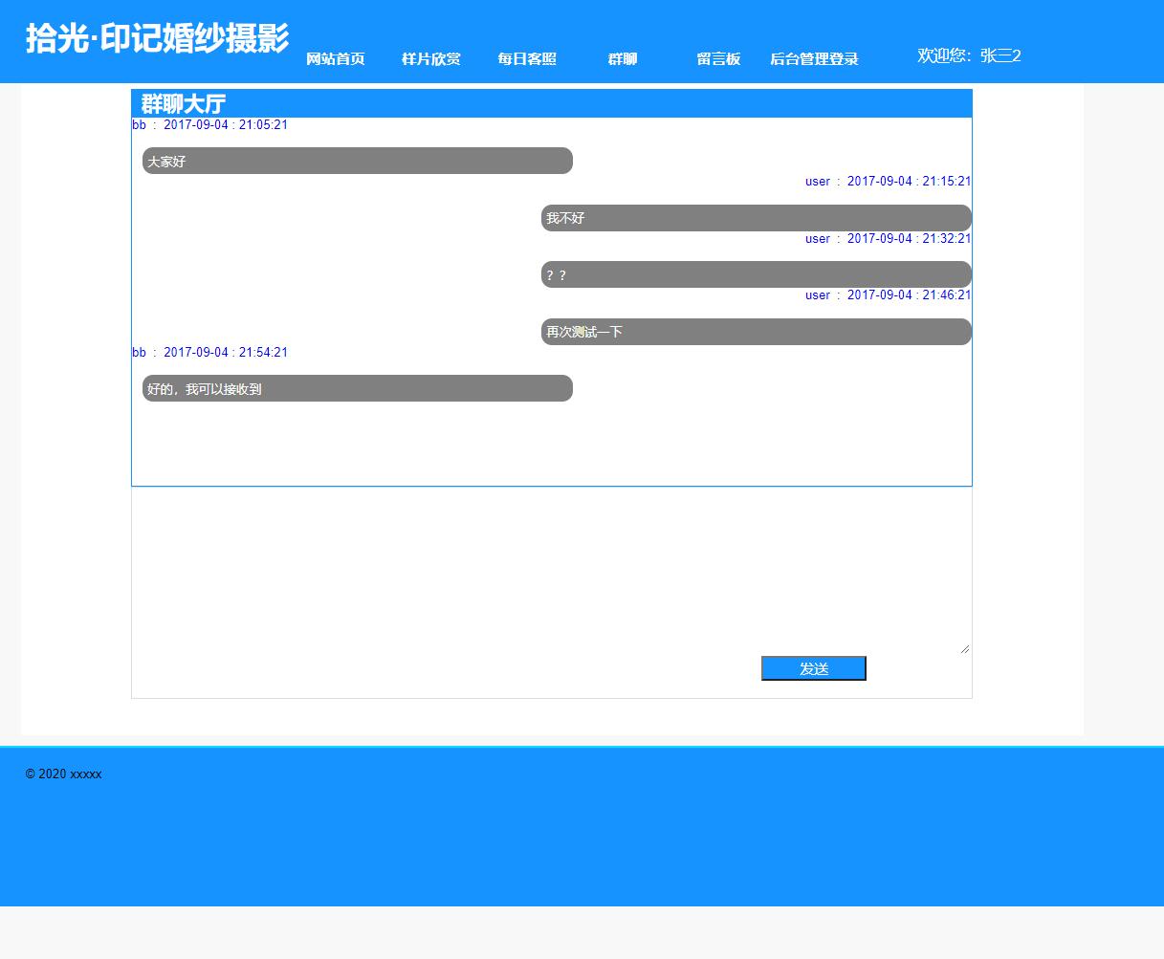
Task: Visit the 留言板 page
Action: click(718, 58)
